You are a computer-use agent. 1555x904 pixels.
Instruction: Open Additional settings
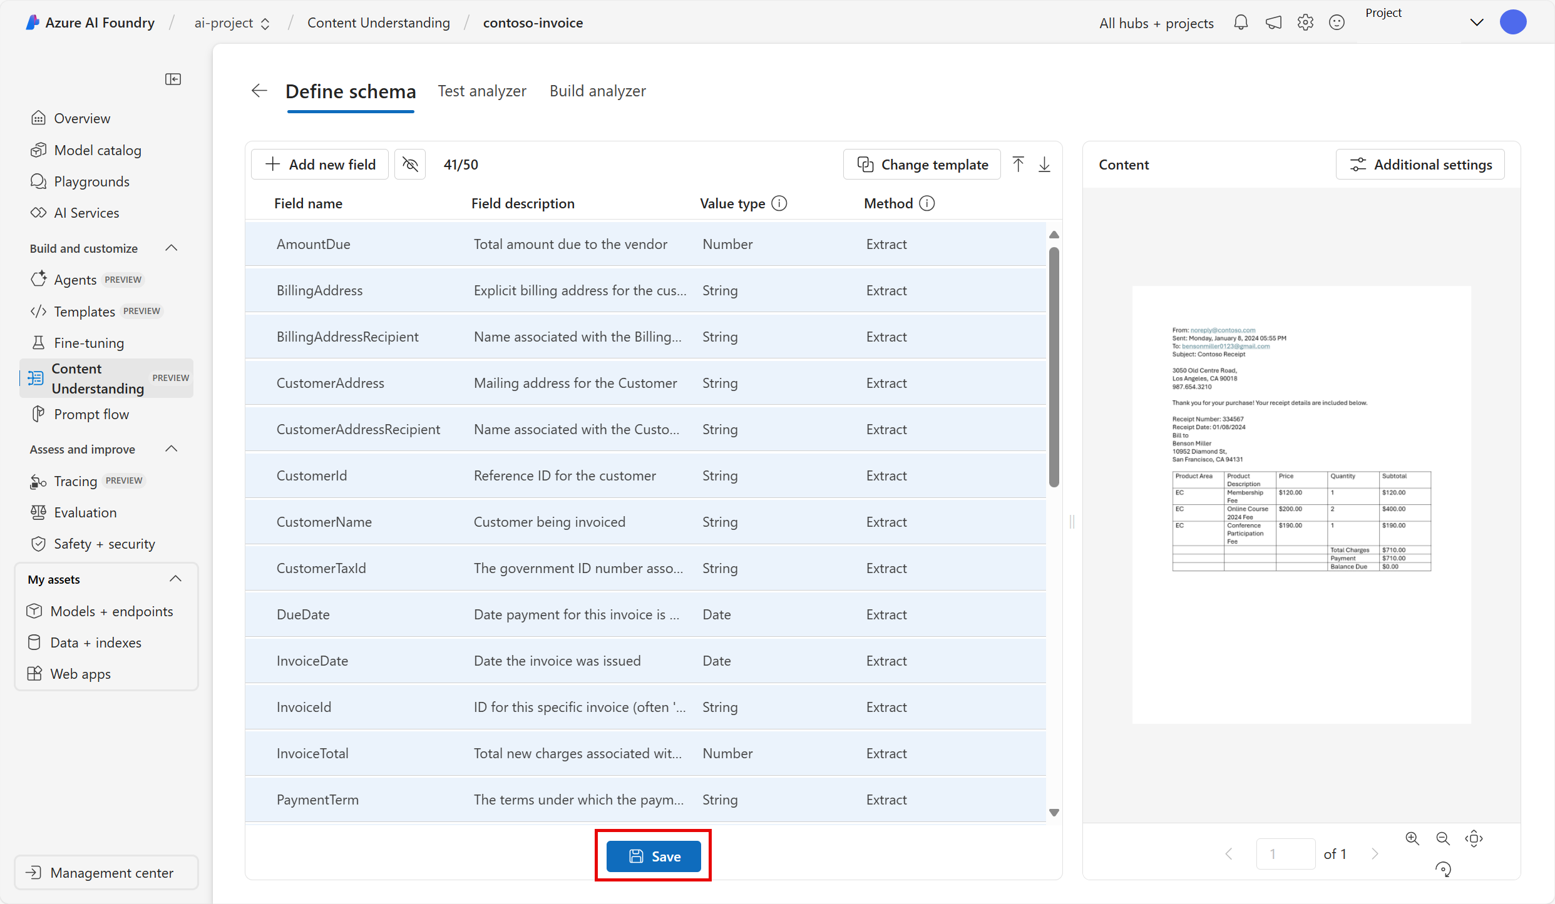pyautogui.click(x=1420, y=165)
